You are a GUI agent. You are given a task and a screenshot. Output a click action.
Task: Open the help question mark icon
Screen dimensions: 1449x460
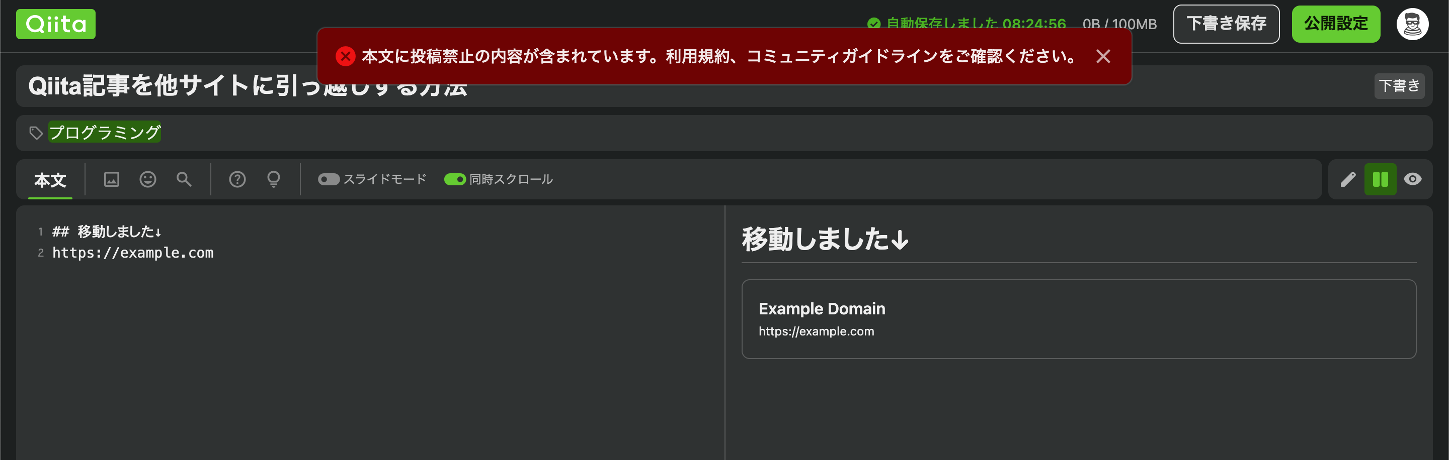coord(237,179)
